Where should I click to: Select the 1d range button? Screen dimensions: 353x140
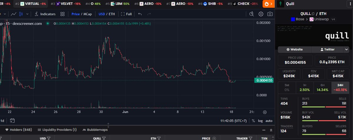click(2, 121)
